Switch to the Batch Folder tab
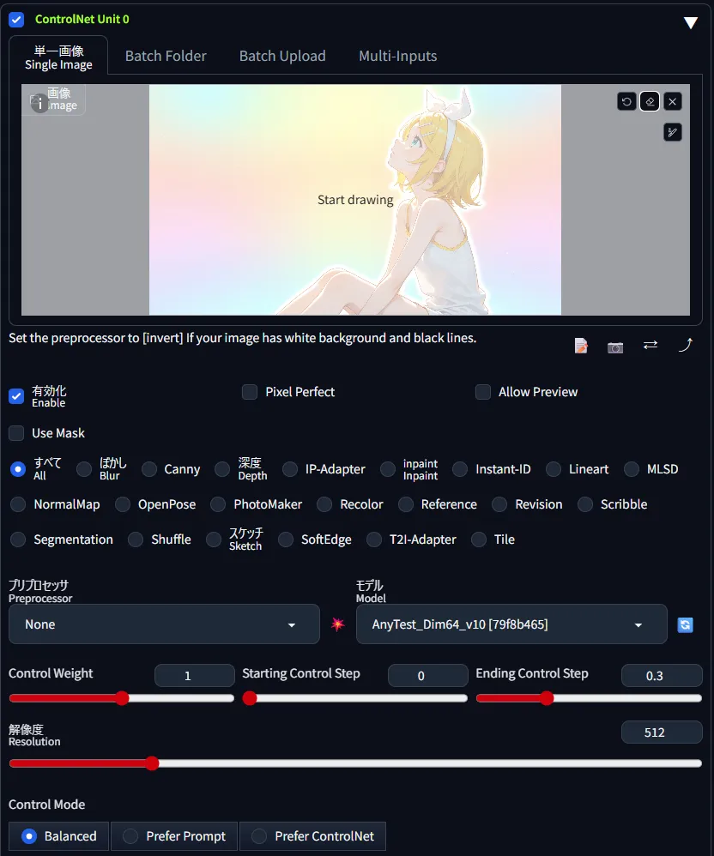714x856 pixels. (x=166, y=56)
